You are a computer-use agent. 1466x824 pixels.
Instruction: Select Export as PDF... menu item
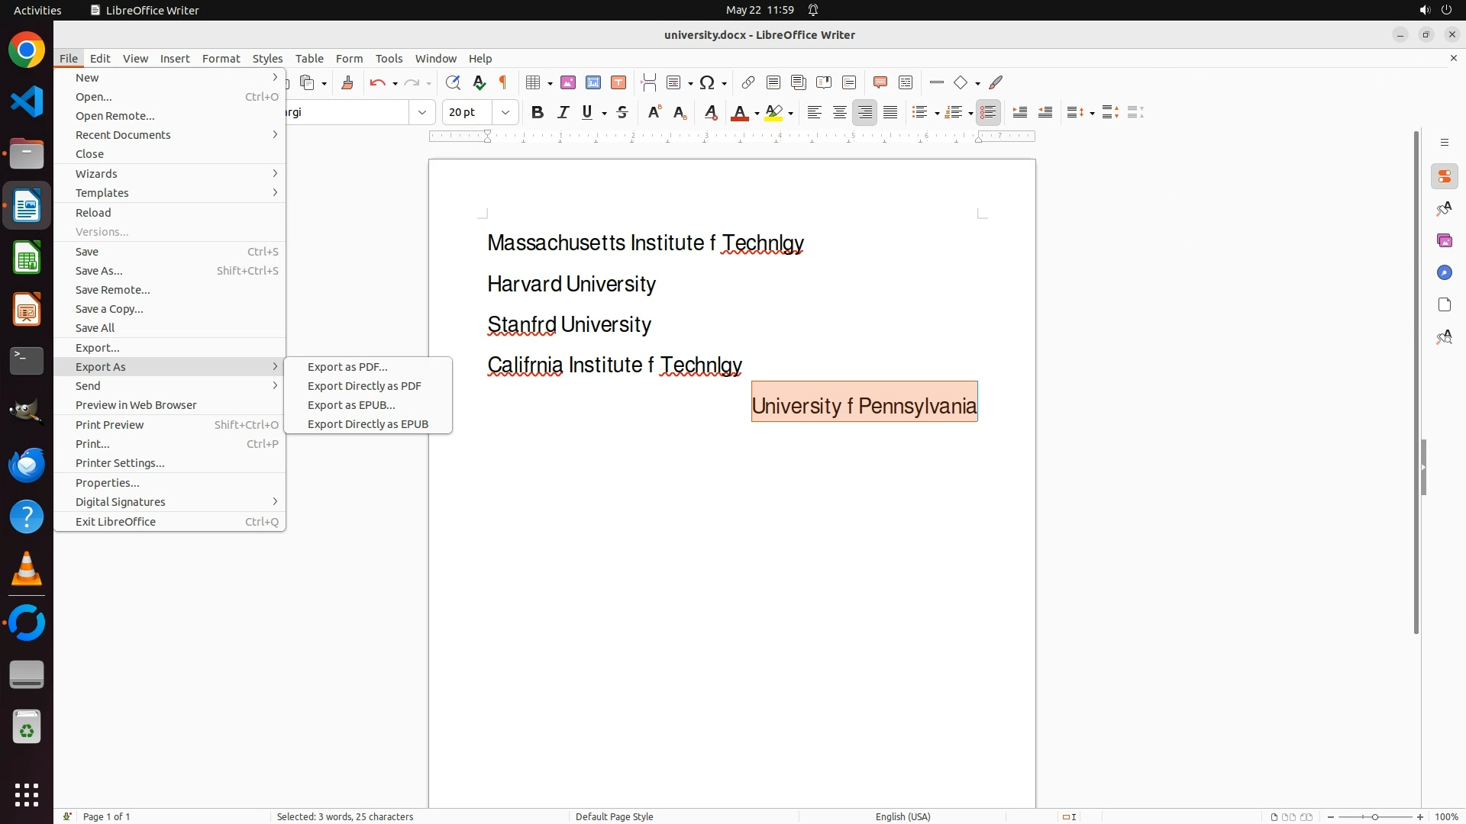click(x=347, y=367)
